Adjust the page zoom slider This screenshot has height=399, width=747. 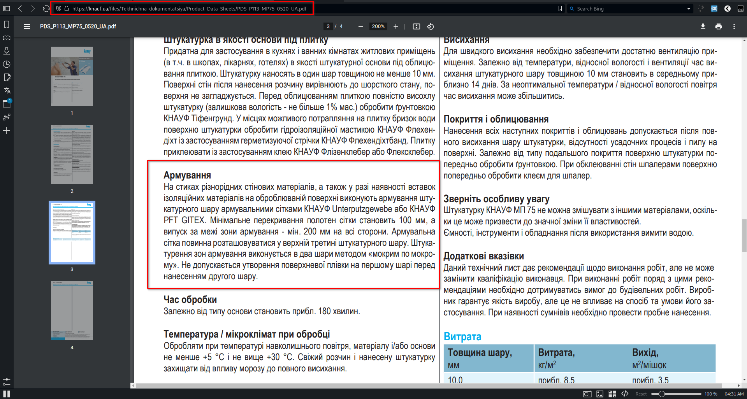pyautogui.click(x=676, y=394)
